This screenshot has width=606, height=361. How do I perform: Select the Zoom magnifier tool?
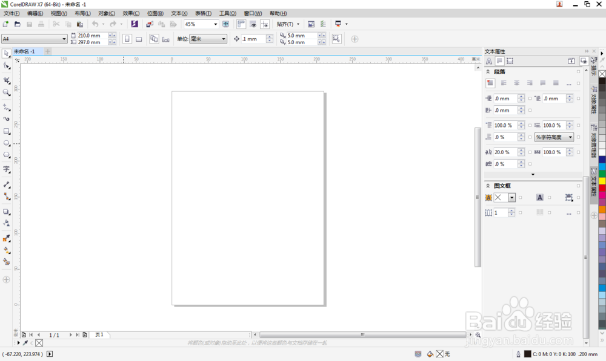pyautogui.click(x=7, y=93)
